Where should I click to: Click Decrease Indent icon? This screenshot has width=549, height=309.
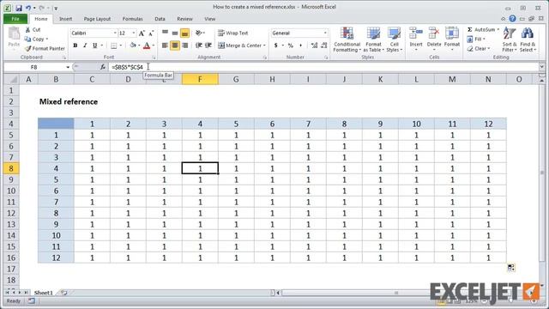[x=198, y=45]
